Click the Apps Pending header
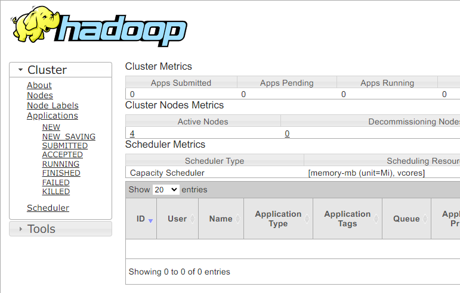460x293 pixels. (287, 83)
